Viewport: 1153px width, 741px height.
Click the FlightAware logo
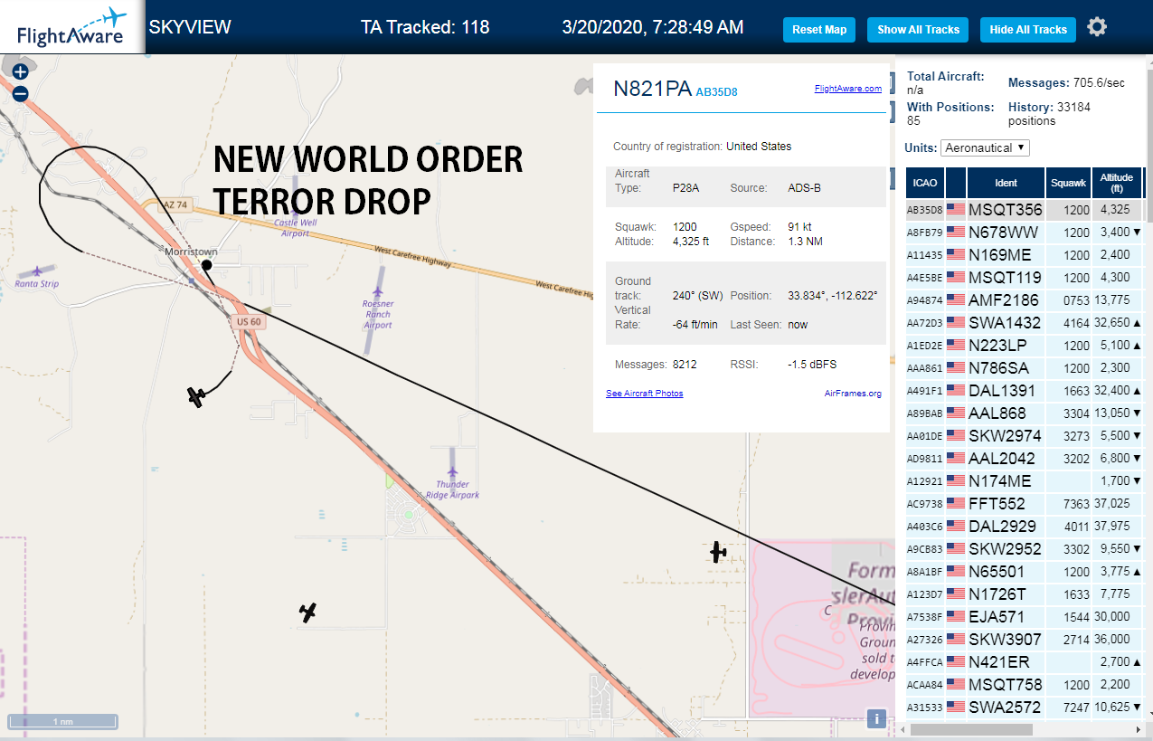tap(71, 26)
